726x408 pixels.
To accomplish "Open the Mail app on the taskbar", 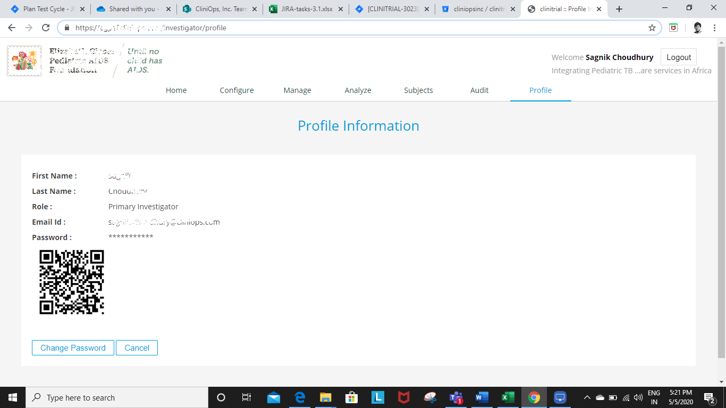I will pyautogui.click(x=274, y=397).
